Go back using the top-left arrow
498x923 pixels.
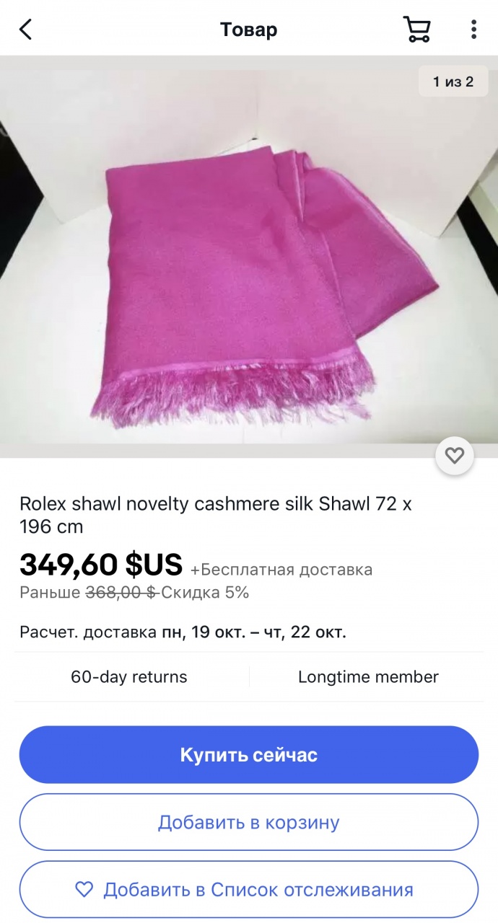(26, 30)
